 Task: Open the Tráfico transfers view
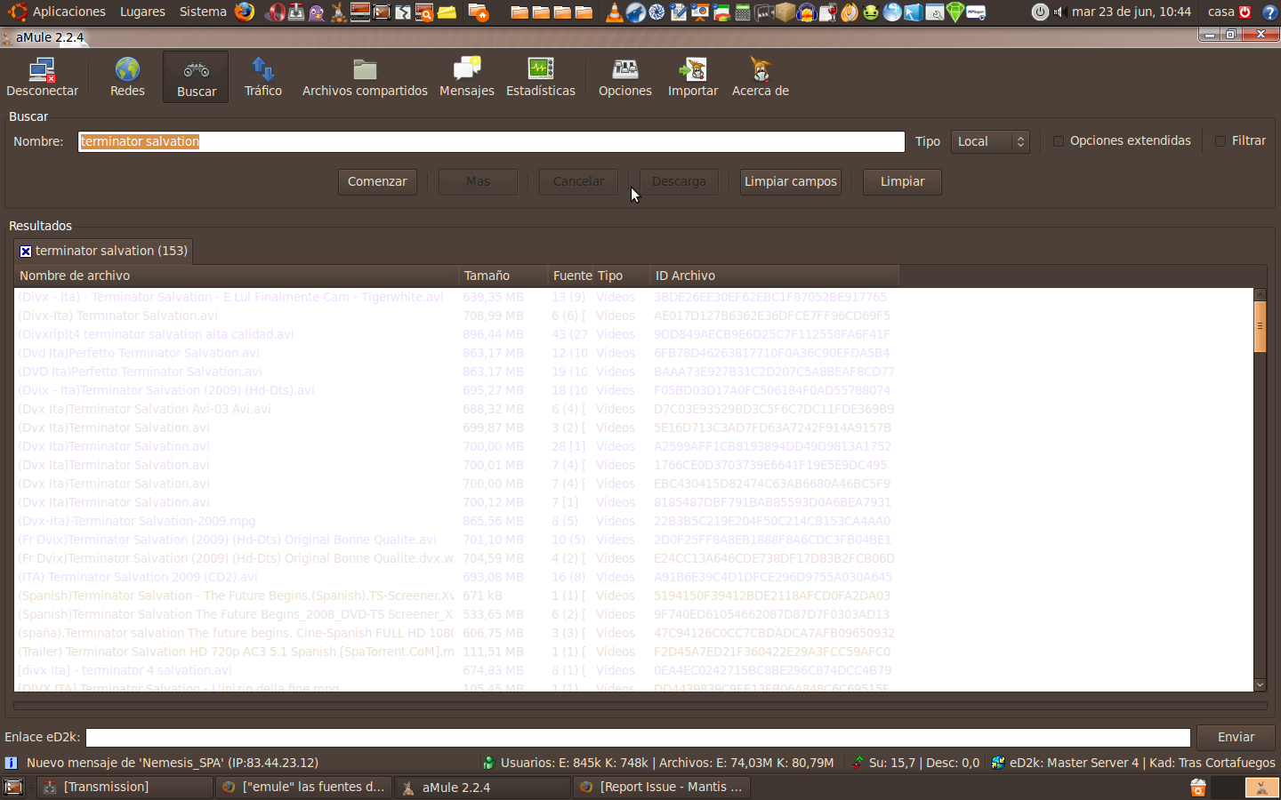(262, 76)
